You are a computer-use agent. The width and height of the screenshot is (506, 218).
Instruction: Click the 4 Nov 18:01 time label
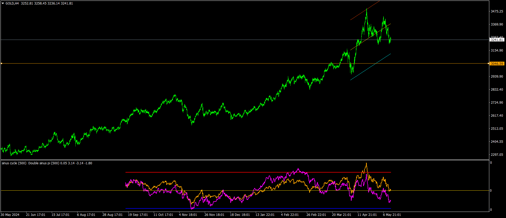click(x=188, y=215)
